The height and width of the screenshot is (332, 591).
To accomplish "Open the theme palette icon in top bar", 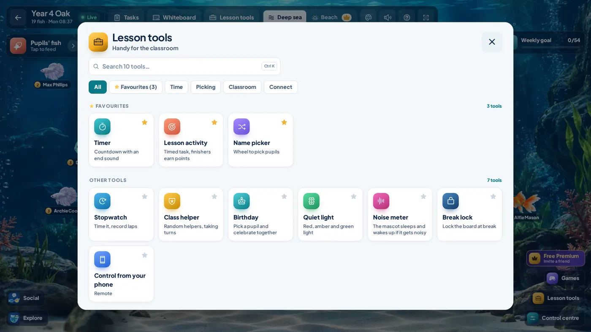I will coord(368,17).
